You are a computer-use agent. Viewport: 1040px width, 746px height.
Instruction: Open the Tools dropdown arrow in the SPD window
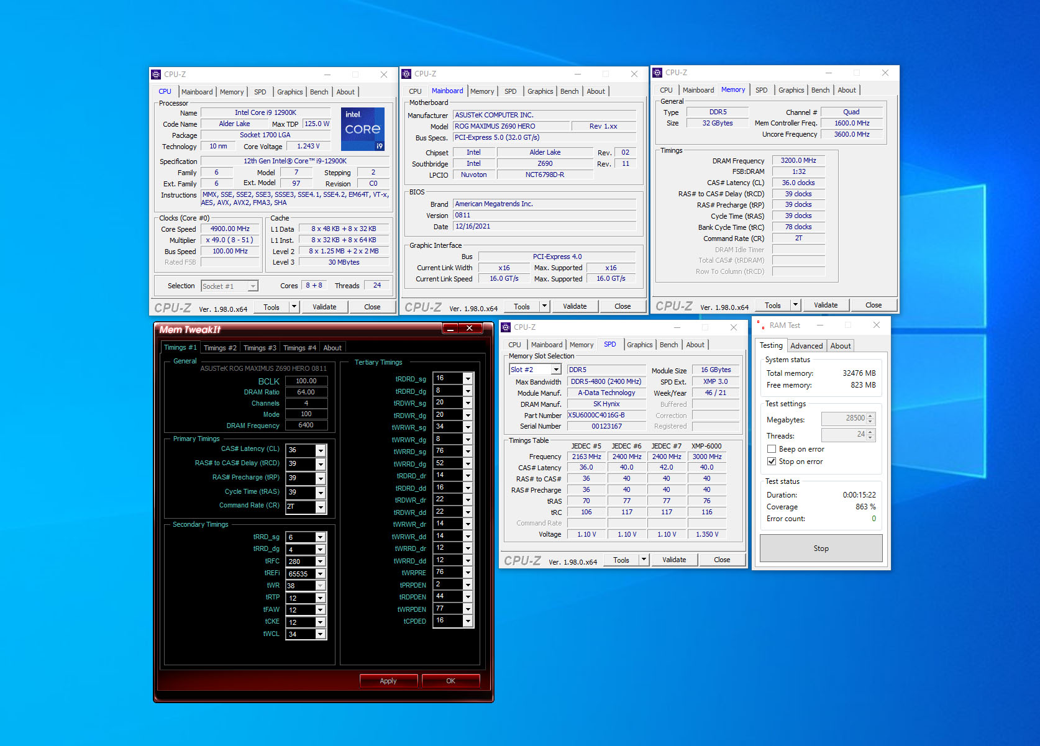(x=644, y=560)
